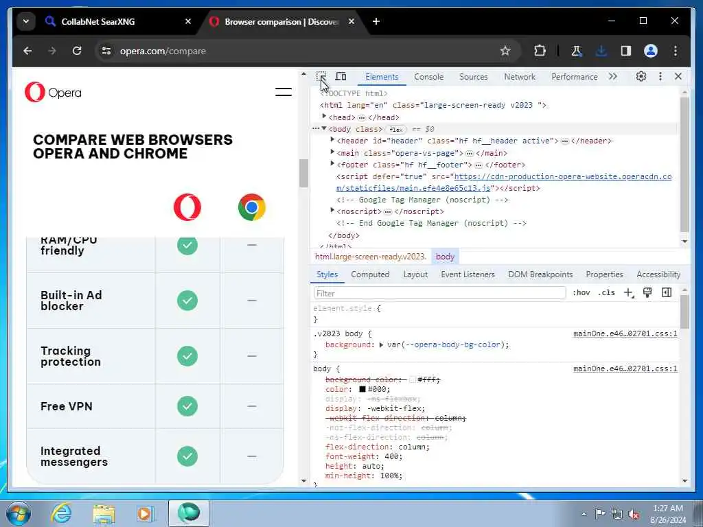Activate the inspect element picker icon
This screenshot has height=527, width=703.
point(321,77)
